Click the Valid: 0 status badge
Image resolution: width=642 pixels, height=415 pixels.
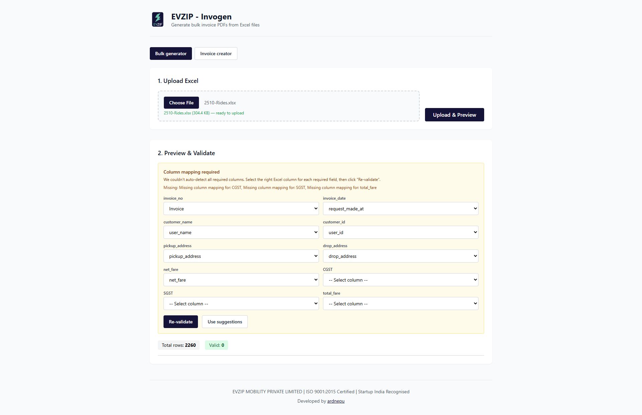[x=216, y=345]
